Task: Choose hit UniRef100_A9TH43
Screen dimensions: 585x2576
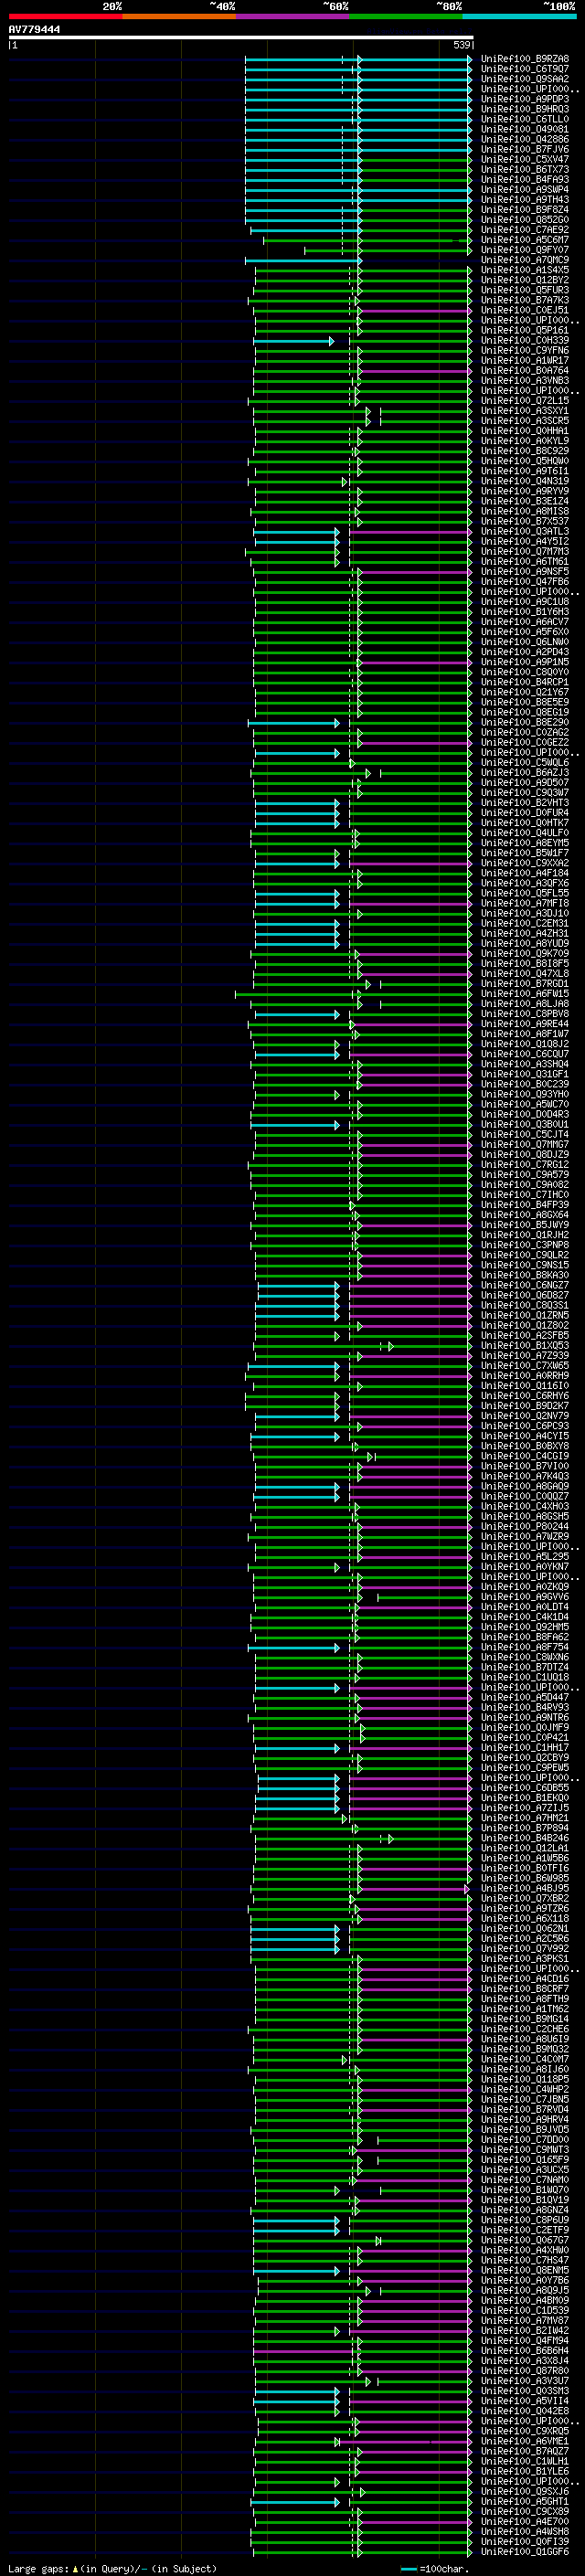Action: pyautogui.click(x=525, y=200)
